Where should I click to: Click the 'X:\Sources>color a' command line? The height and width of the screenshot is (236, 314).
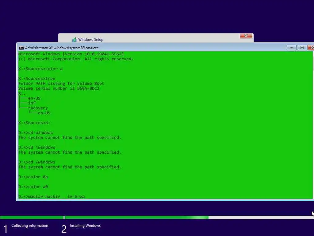(x=40, y=69)
